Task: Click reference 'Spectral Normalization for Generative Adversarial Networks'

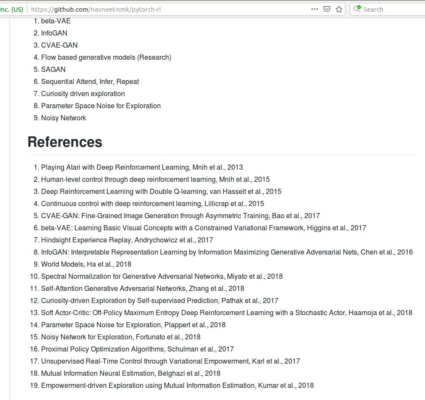Action: (162, 276)
